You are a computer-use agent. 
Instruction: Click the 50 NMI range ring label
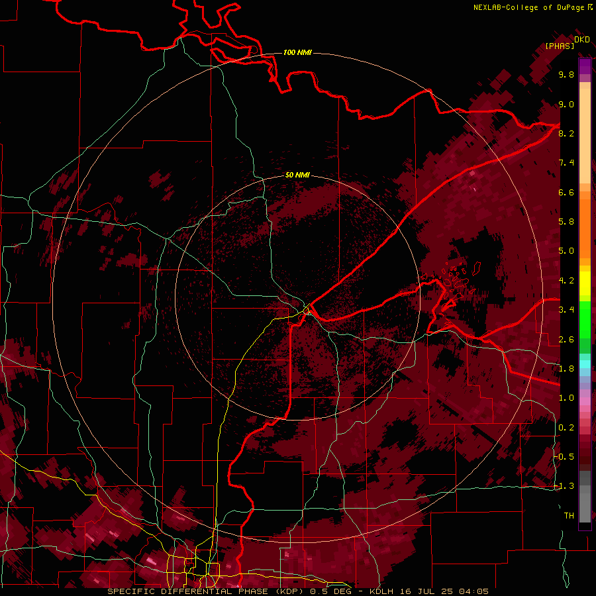click(297, 175)
